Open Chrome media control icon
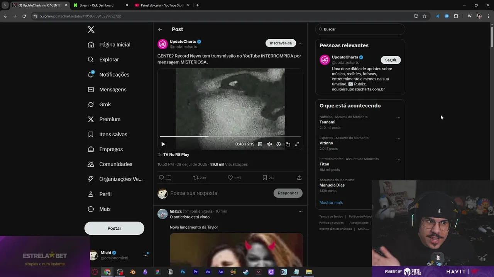The width and height of the screenshot is (494, 277). point(470,16)
